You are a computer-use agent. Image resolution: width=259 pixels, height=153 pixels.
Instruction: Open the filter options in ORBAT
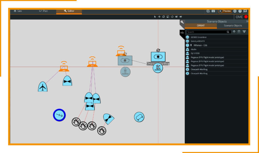pyautogui.click(x=244, y=32)
